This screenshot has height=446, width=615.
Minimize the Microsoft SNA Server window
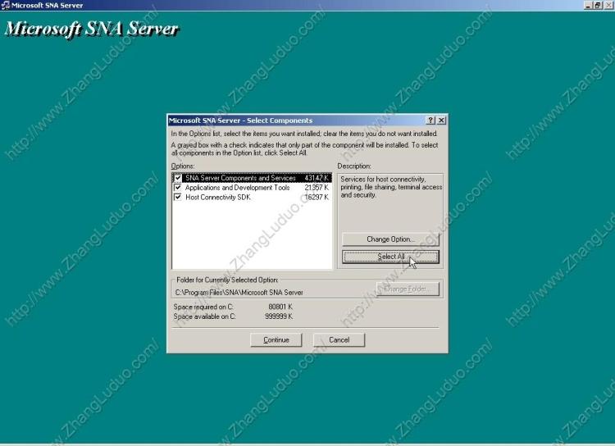588,5
